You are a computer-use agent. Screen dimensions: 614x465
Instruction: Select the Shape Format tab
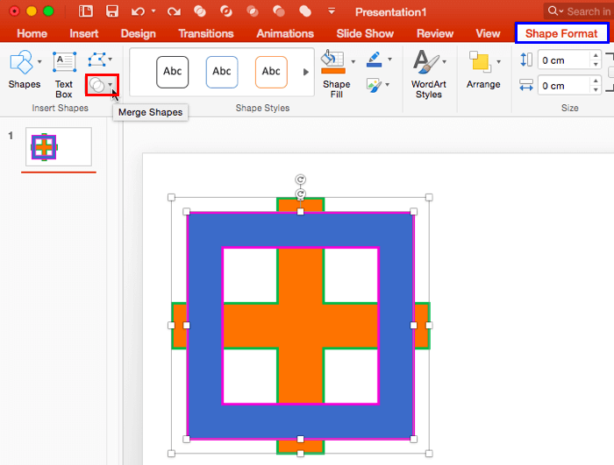click(561, 33)
